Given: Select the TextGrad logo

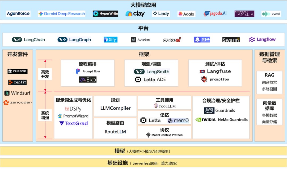Looking at the screenshot, I should tap(74, 123).
